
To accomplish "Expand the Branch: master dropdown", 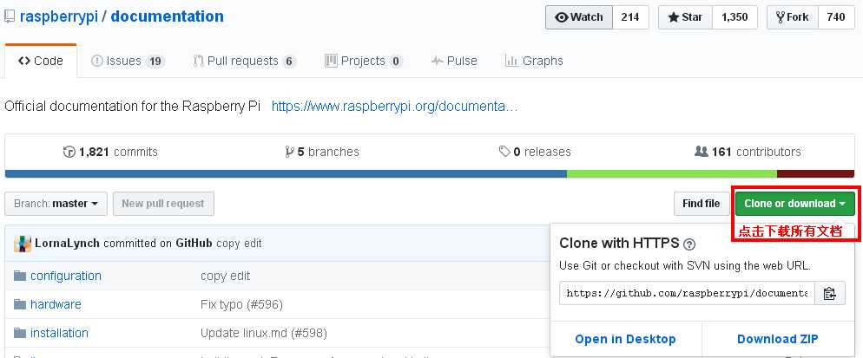I will coord(56,204).
